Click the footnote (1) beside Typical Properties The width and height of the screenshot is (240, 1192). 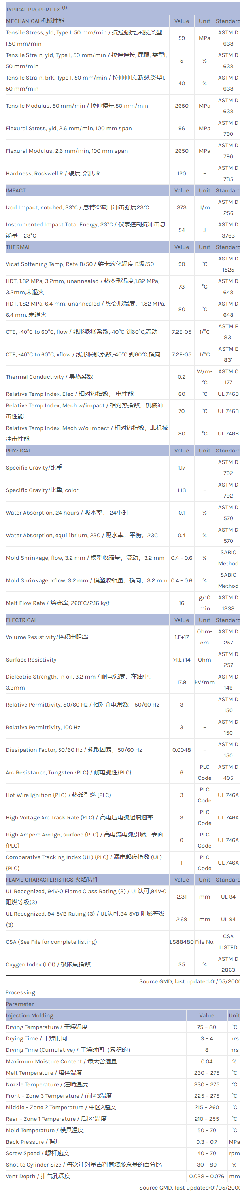pyautogui.click(x=65, y=8)
